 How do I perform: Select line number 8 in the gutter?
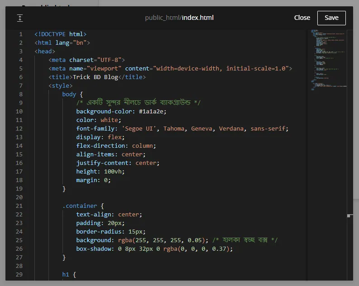pyautogui.click(x=21, y=94)
